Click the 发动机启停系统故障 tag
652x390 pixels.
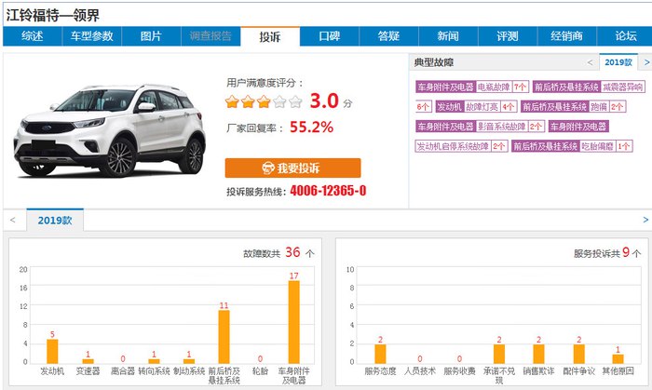click(461, 146)
